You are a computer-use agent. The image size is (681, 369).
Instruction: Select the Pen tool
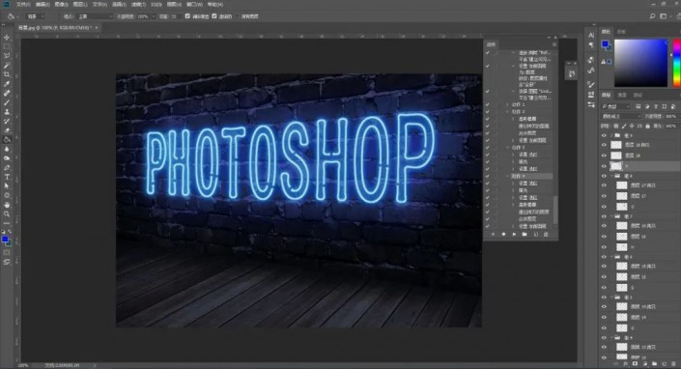7,167
